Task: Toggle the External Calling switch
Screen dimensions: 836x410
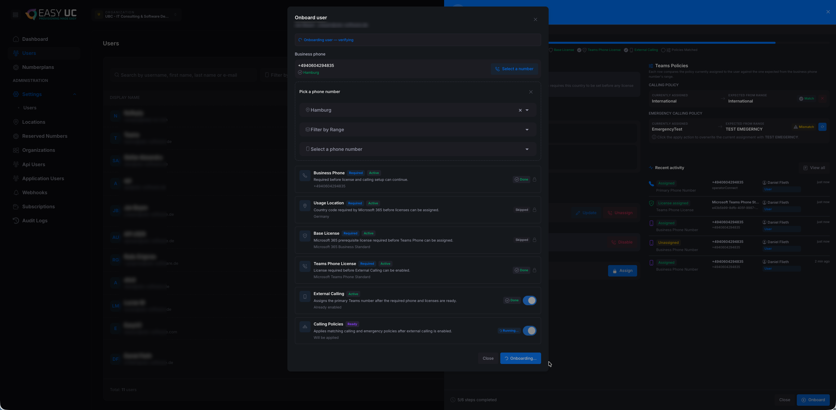Action: pos(529,301)
